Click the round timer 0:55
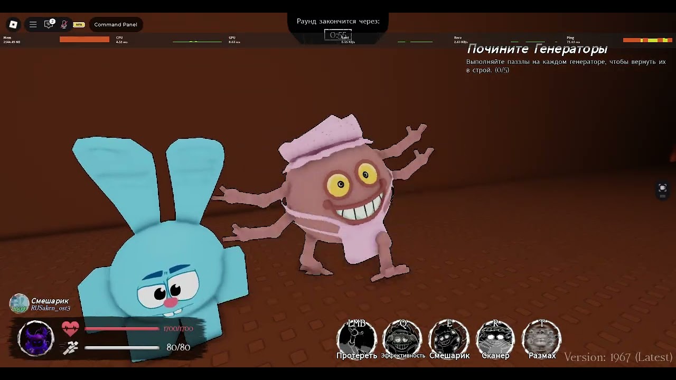676x380 pixels. (x=337, y=35)
